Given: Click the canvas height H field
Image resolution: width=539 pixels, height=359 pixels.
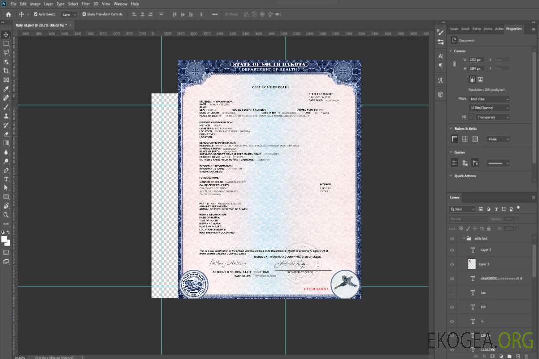Looking at the screenshot, I should coord(476,69).
